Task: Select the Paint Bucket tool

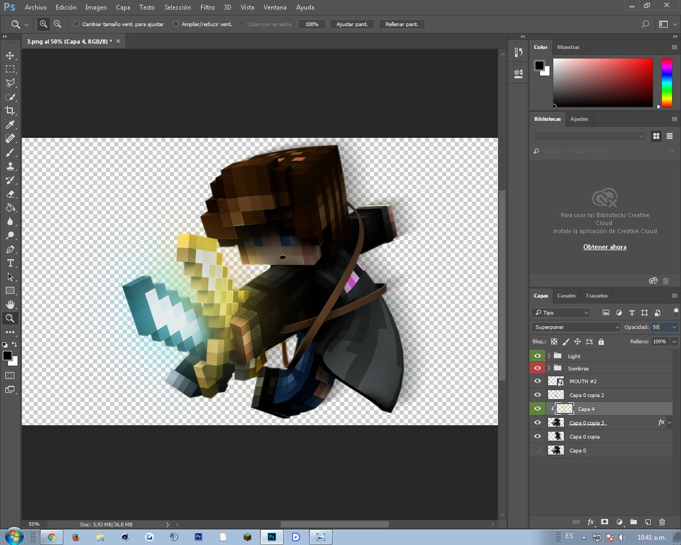Action: 10,208
